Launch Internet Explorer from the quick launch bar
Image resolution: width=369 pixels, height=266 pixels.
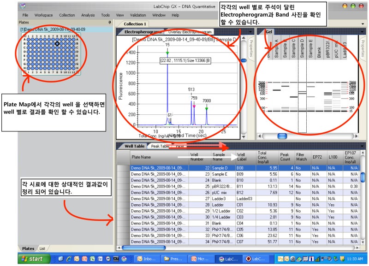point(69,259)
